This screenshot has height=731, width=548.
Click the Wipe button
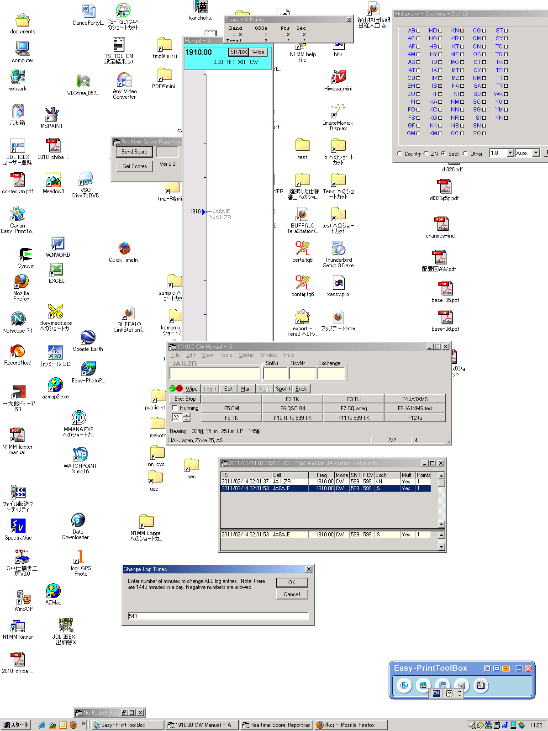(x=192, y=389)
